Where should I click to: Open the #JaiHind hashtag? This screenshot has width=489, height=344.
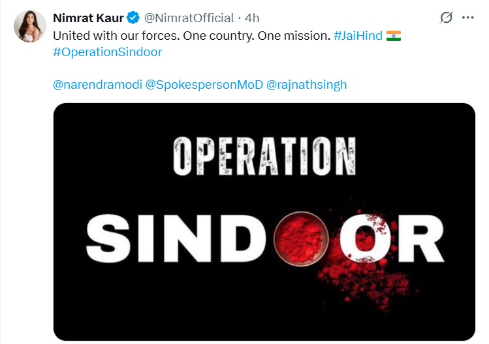(357, 35)
